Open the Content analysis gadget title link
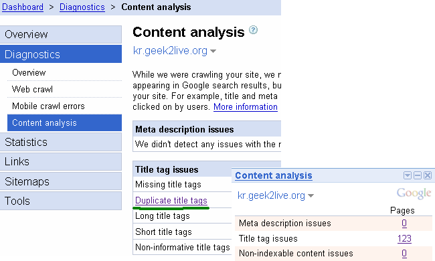 click(x=274, y=175)
